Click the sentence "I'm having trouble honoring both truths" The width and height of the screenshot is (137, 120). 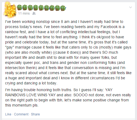pyautogui.click(x=39, y=90)
